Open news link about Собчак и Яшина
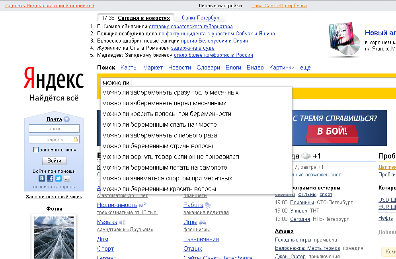The height and width of the screenshot is (259, 396). pyautogui.click(x=217, y=33)
